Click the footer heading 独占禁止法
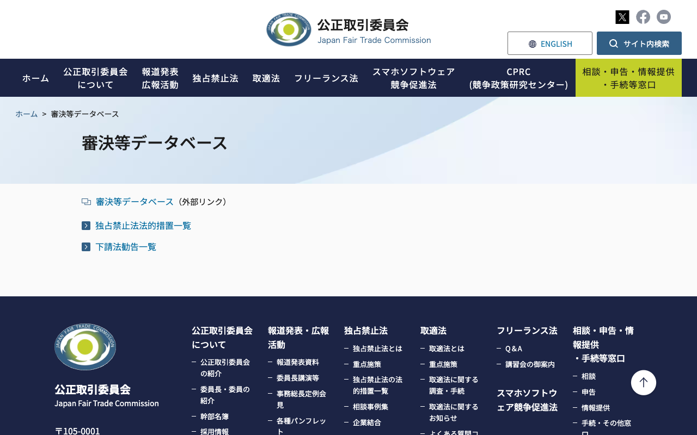Image resolution: width=697 pixels, height=435 pixels. [x=366, y=330]
